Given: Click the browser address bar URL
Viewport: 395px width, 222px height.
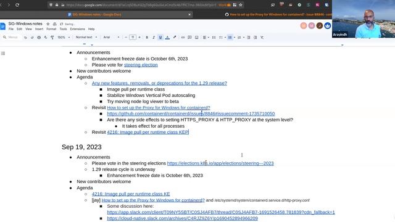Looking at the screenshot, I should [x=141, y=5].
